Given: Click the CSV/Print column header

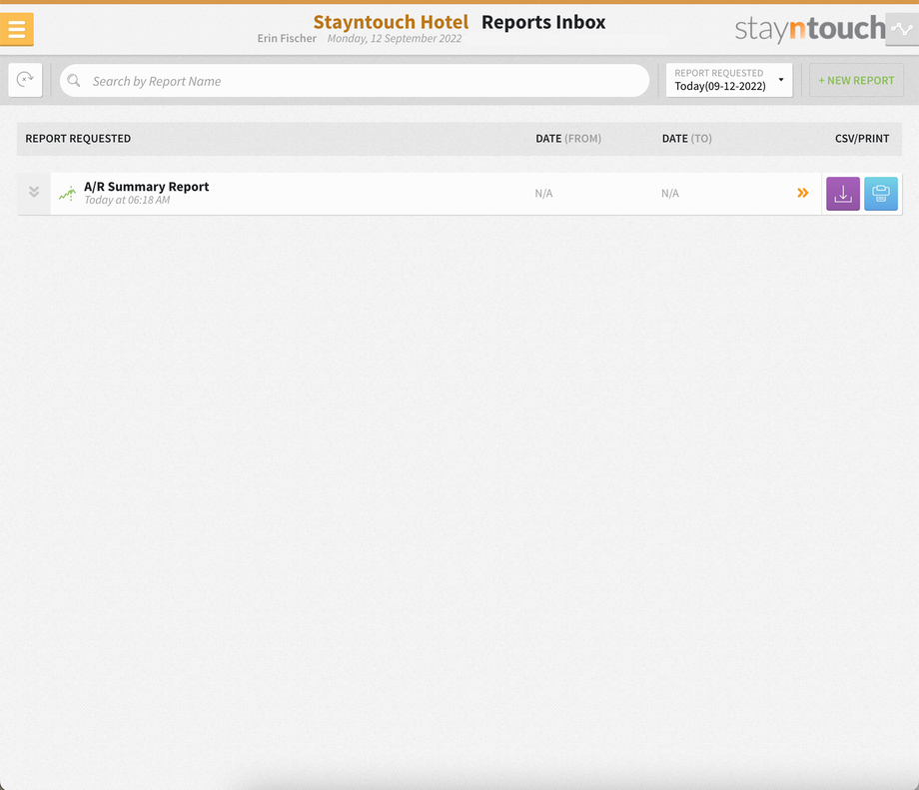Looking at the screenshot, I should (x=862, y=139).
